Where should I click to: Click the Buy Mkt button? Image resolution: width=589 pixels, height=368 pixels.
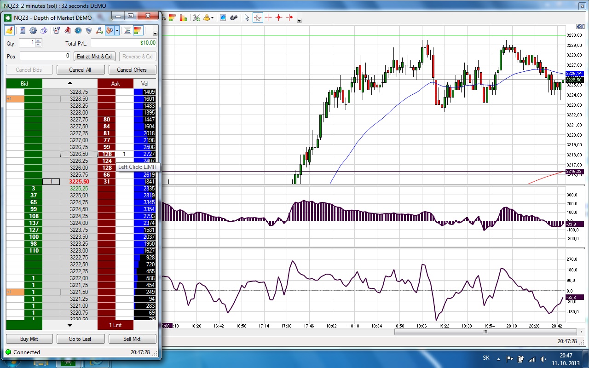29,339
